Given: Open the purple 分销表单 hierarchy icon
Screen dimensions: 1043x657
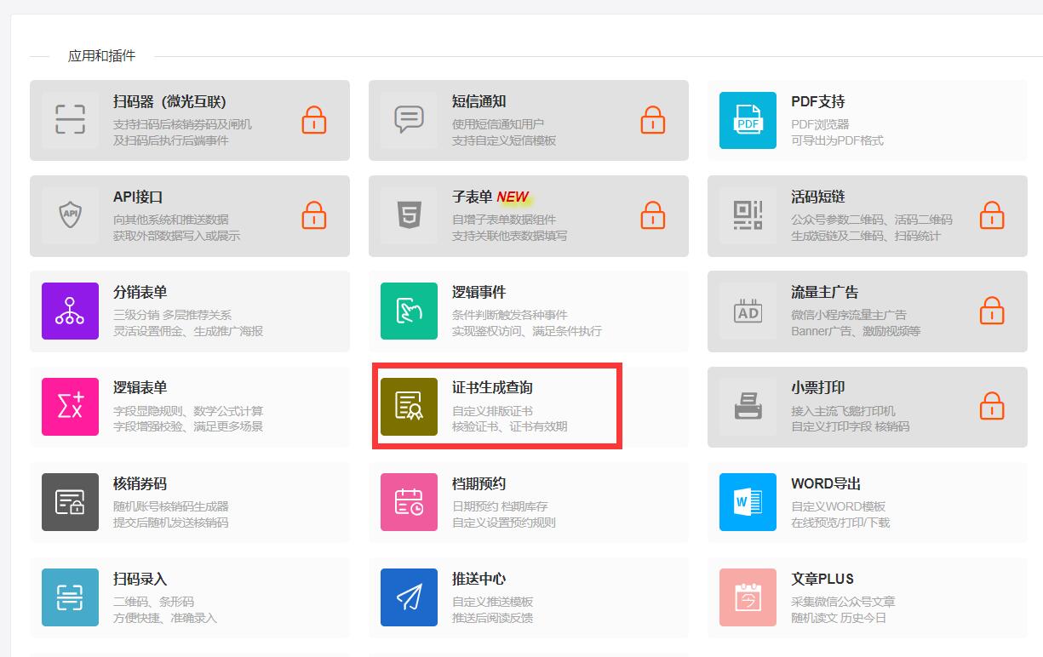Looking at the screenshot, I should [70, 311].
